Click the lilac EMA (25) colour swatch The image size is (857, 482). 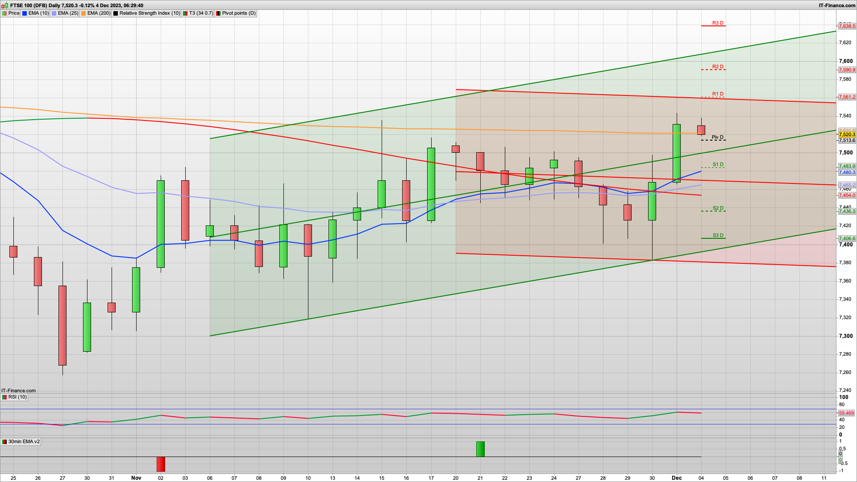pyautogui.click(x=54, y=13)
